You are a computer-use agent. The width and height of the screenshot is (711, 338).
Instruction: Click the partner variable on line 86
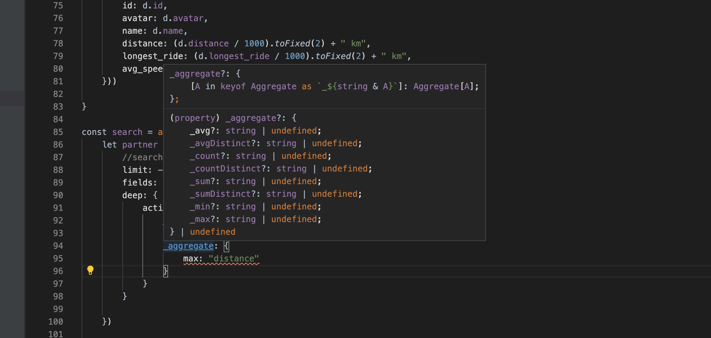[140, 145]
